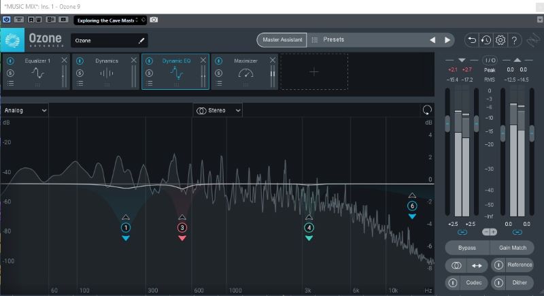Open Dynamics module presets list icon
The width and height of the screenshot is (544, 296).
pyautogui.click(x=80, y=83)
